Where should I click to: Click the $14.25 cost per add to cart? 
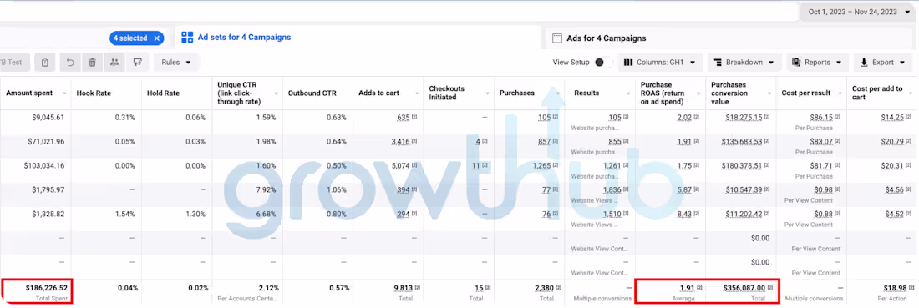point(892,117)
